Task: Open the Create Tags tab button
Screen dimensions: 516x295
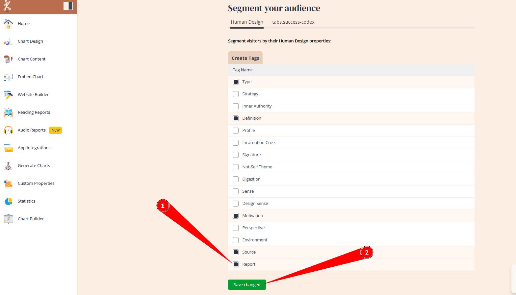Action: pos(245,58)
